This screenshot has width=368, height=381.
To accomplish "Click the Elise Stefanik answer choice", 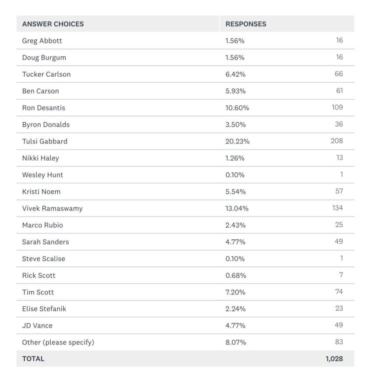I will pos(44,309).
